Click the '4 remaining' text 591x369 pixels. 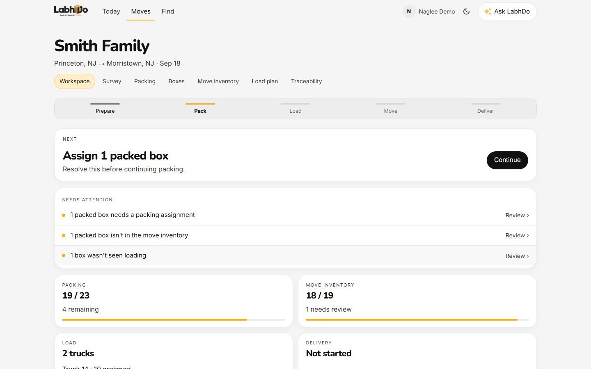[80, 310]
